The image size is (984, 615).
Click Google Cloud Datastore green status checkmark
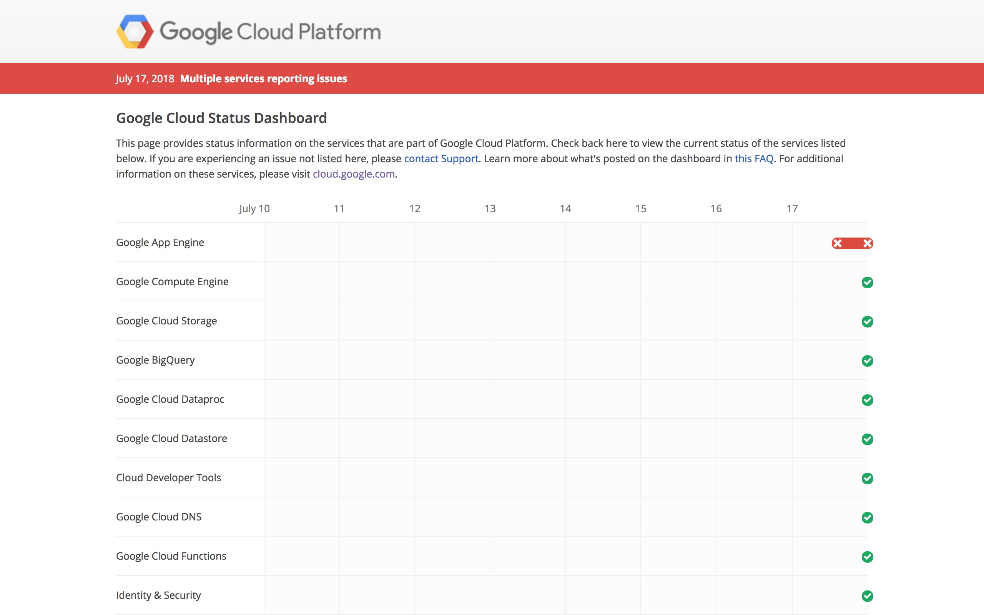867,439
